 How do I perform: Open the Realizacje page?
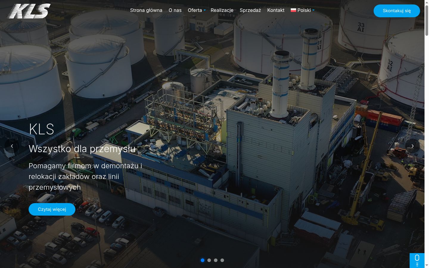(222, 10)
